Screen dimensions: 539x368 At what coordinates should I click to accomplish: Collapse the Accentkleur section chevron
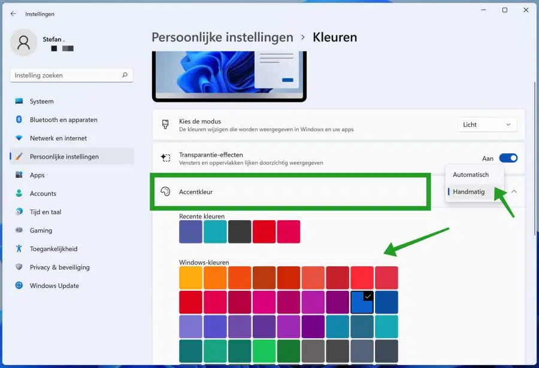[x=514, y=191]
